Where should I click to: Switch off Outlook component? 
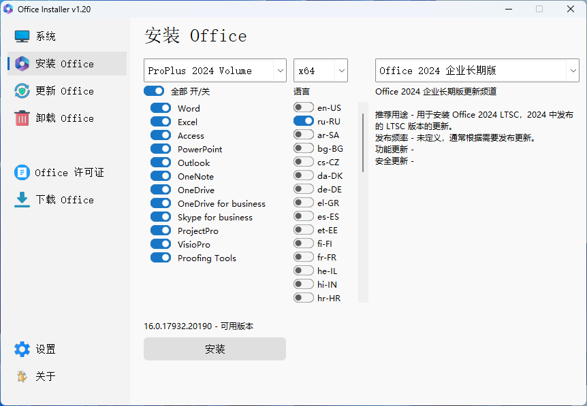pyautogui.click(x=161, y=163)
